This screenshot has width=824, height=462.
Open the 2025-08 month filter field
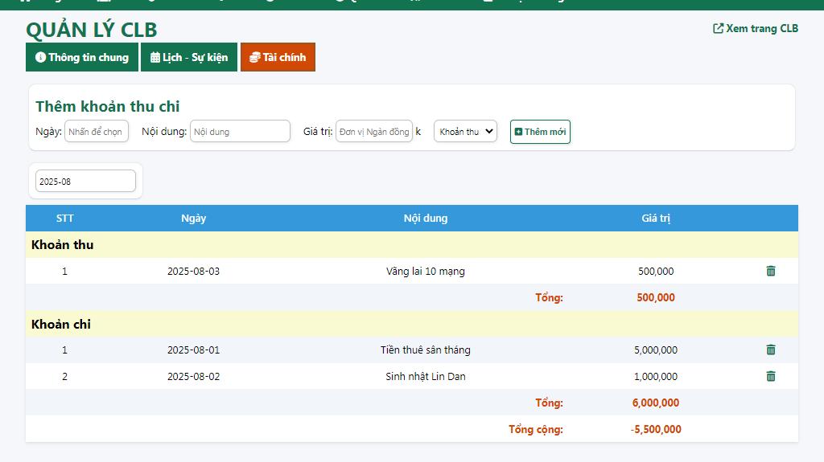[85, 181]
